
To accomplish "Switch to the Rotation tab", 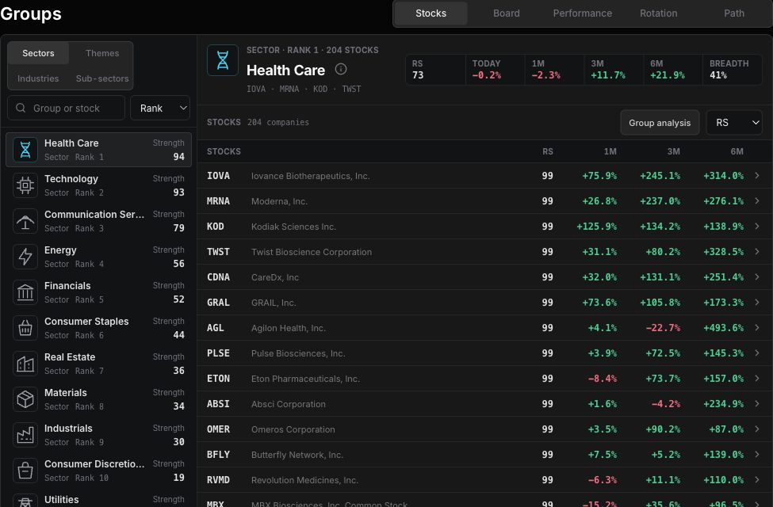I will click(658, 13).
